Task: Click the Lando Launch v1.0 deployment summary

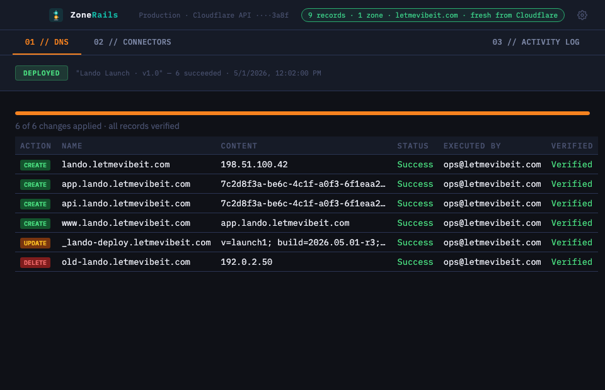Action: click(x=199, y=73)
